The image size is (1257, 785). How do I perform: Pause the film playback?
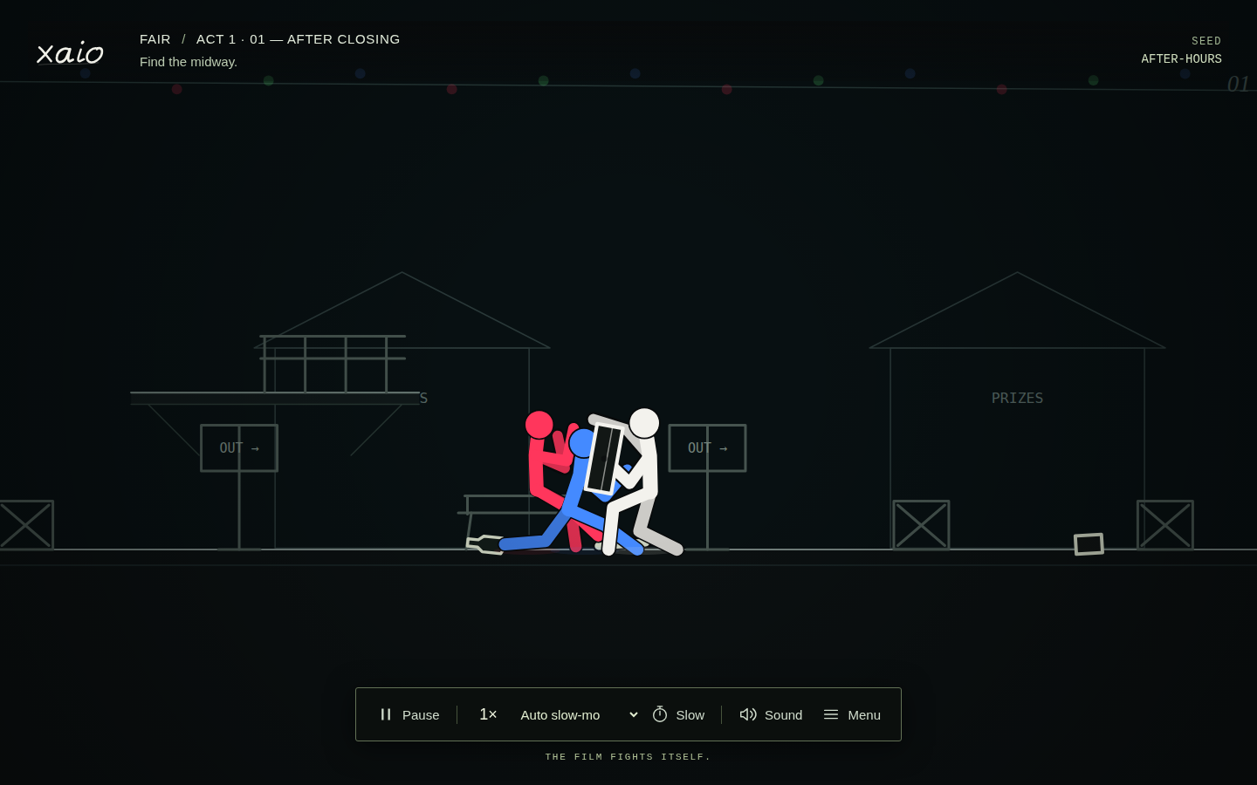pos(409,714)
